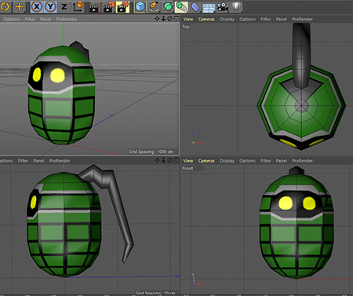Click perspective viewport rotate-camera icon
This screenshot has height=296, width=353.
(169, 19)
